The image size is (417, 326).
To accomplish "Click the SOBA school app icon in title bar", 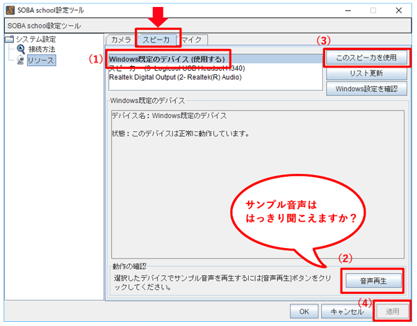I will (x=10, y=10).
